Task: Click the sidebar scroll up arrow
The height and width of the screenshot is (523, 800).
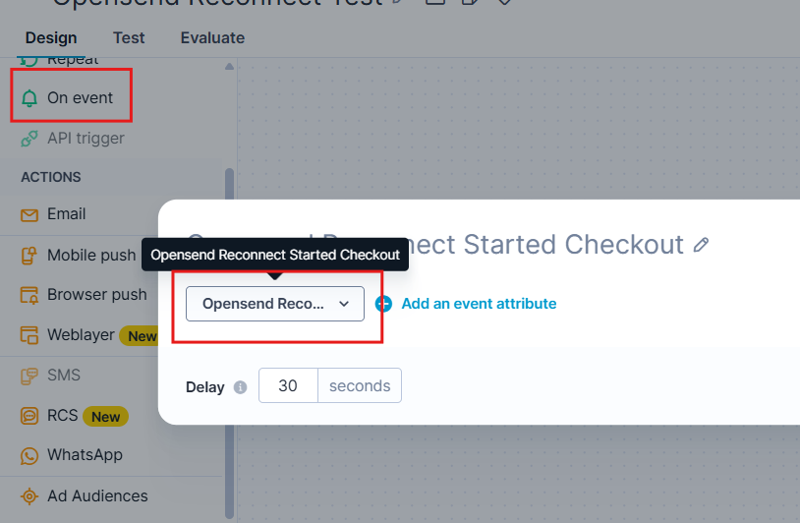Action: click(x=230, y=67)
